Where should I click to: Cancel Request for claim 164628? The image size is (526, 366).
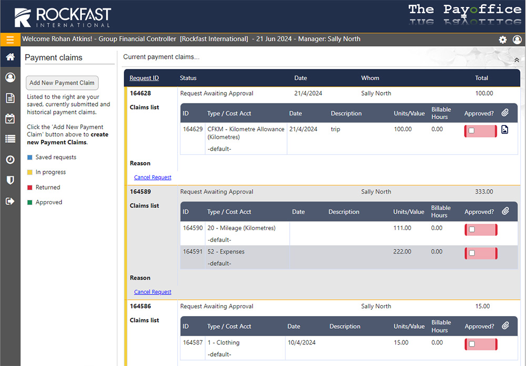pos(153,177)
